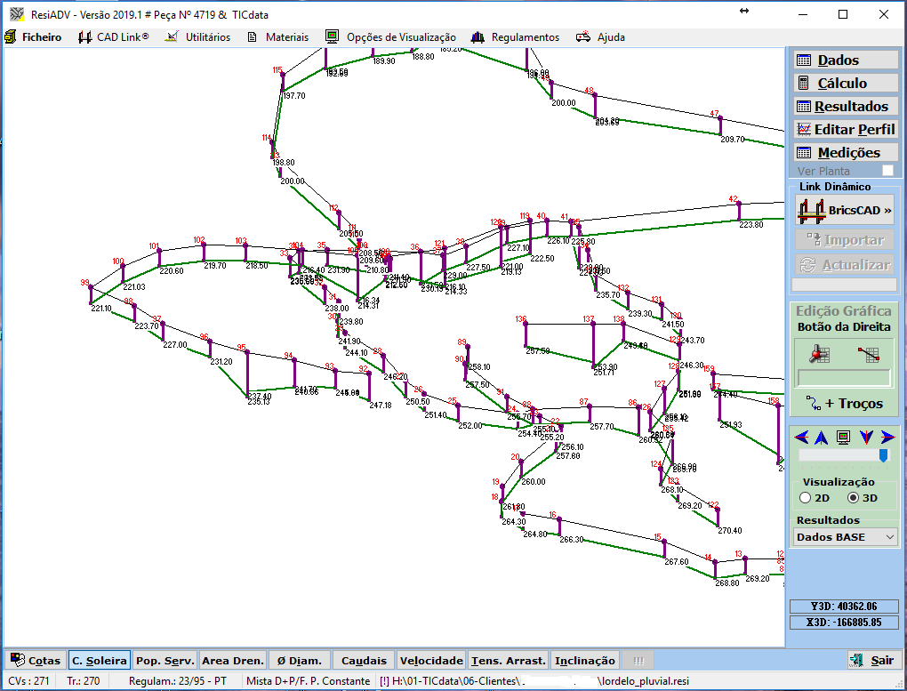Select the 2D visualization radio button
This screenshot has height=691, width=907.
pos(806,498)
